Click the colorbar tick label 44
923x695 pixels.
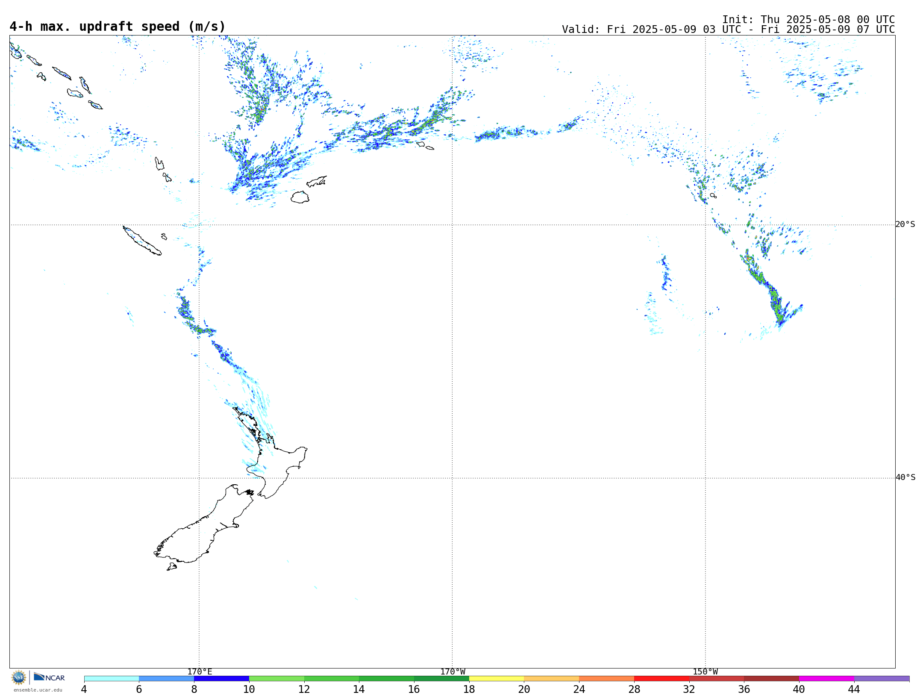pyautogui.click(x=854, y=689)
